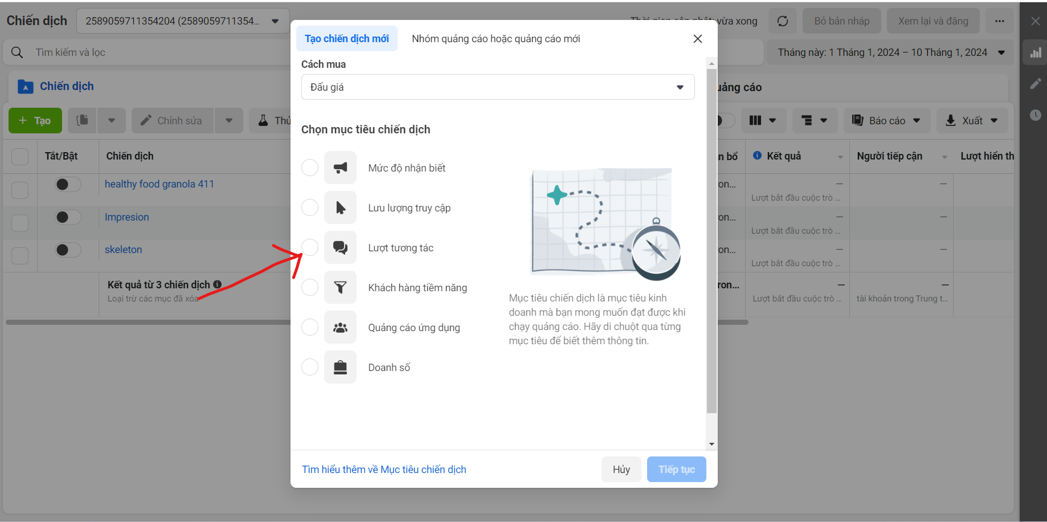Open the Cách mua Đấu giá dropdown
This screenshot has height=522, width=1047.
click(x=498, y=87)
